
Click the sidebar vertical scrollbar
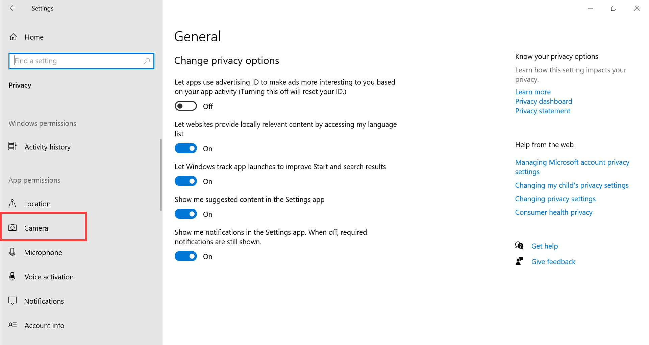tap(161, 175)
